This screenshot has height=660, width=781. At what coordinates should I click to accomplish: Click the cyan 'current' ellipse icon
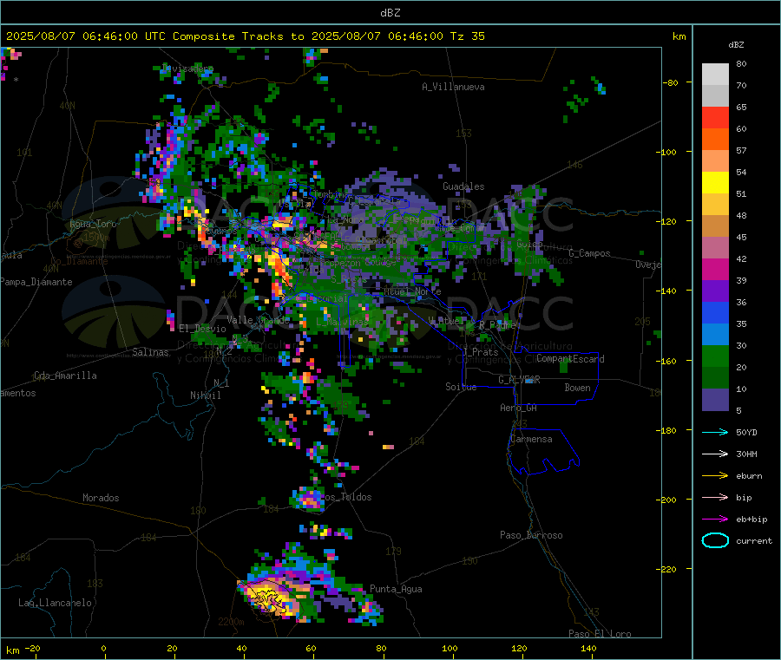(715, 540)
